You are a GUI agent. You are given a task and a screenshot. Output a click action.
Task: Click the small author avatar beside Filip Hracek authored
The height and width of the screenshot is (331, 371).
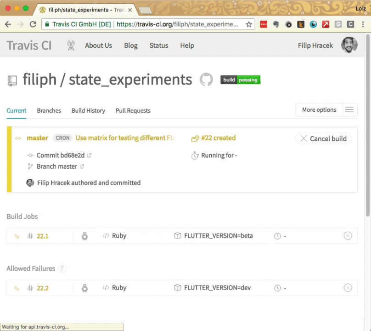pyautogui.click(x=30, y=183)
